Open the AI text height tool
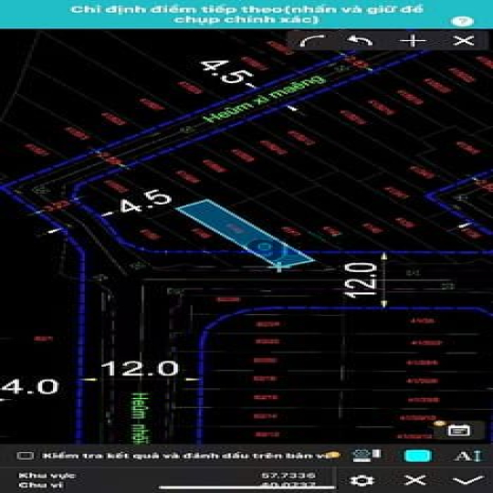 [x=467, y=456]
